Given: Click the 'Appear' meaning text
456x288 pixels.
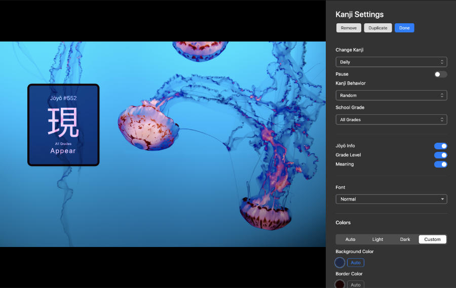Looking at the screenshot, I should (x=63, y=151).
